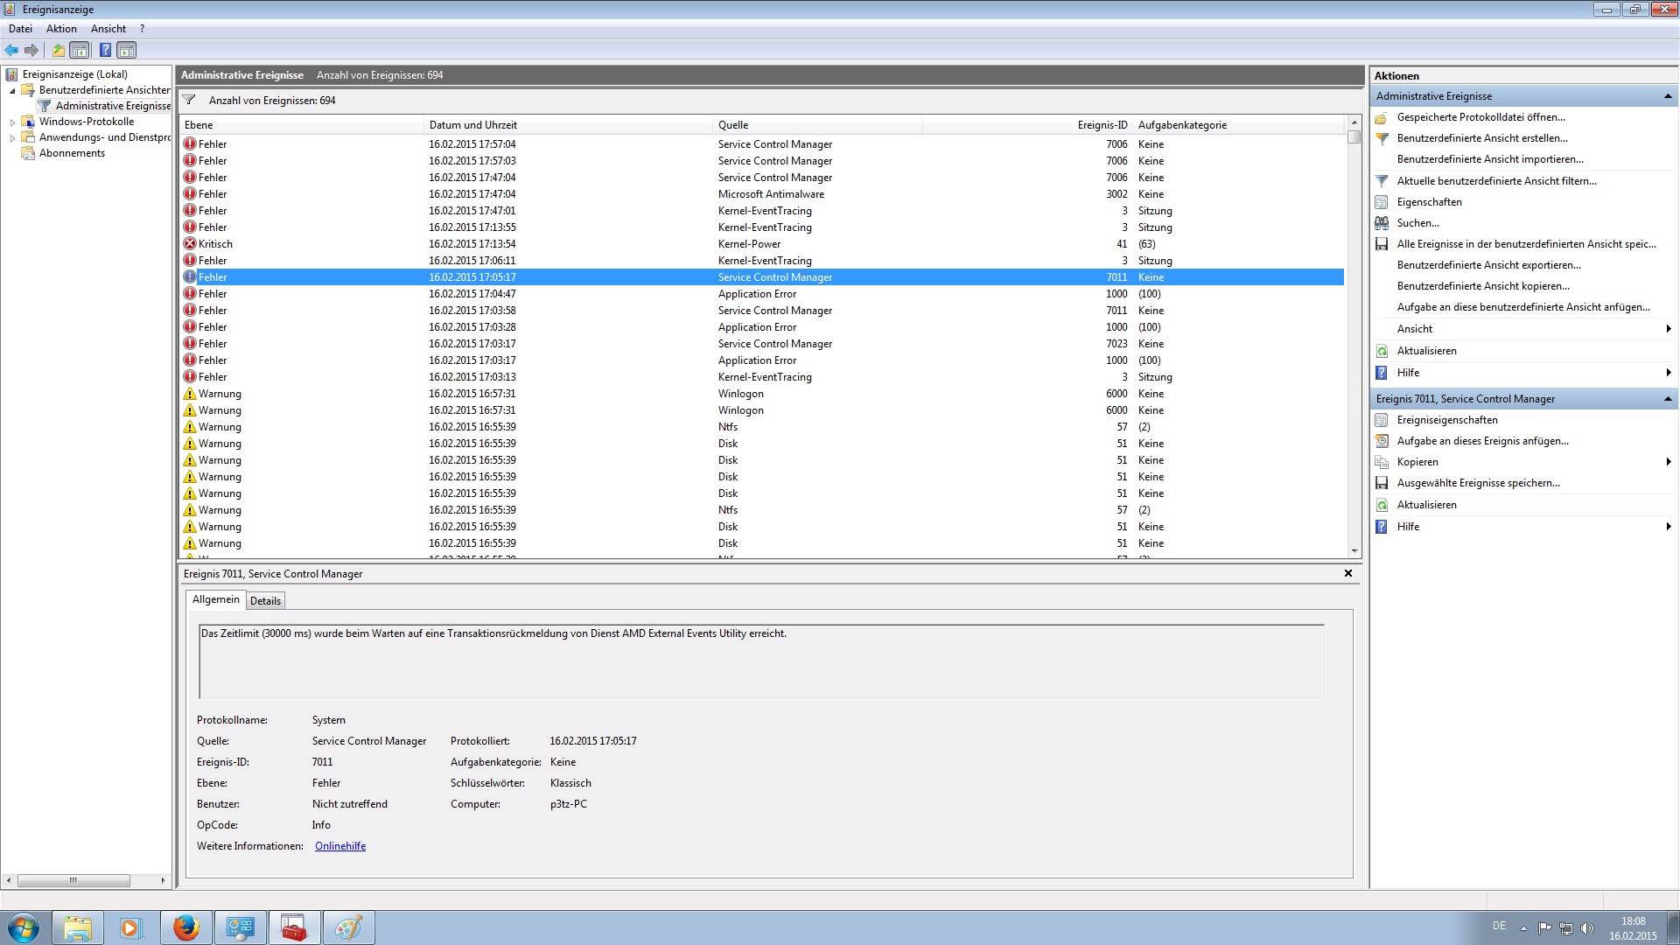
Task: Collapse Benutzerdefinierte Ansichten tree node
Action: point(12,91)
